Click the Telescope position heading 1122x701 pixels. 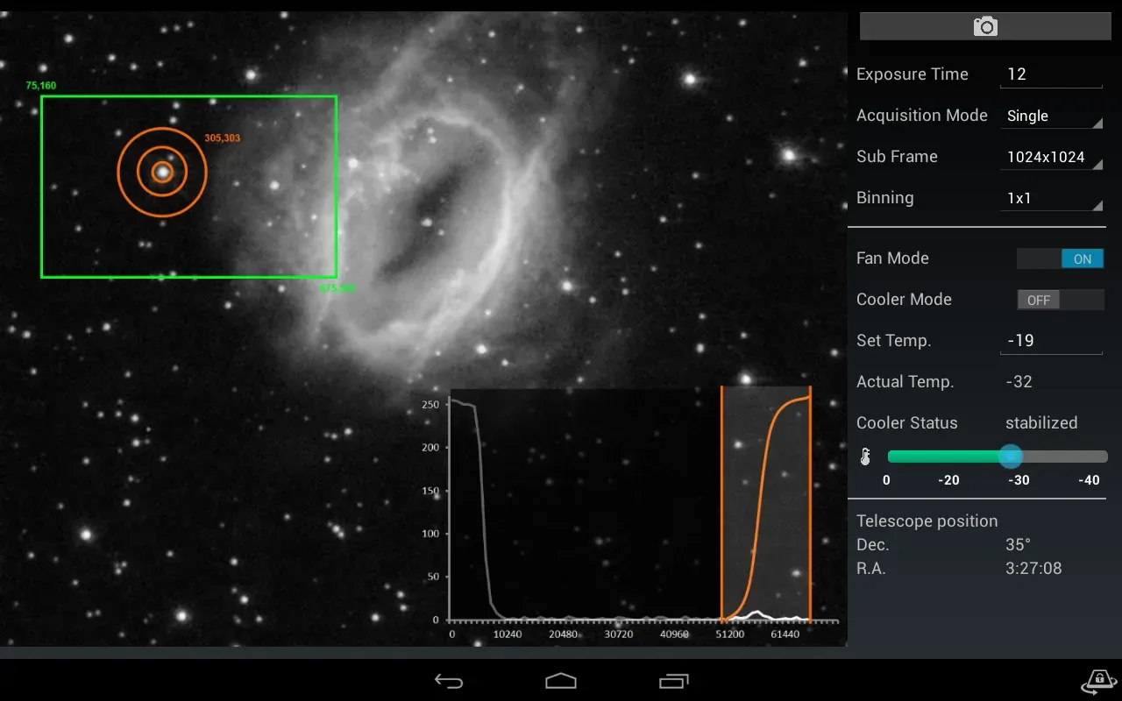click(x=927, y=521)
